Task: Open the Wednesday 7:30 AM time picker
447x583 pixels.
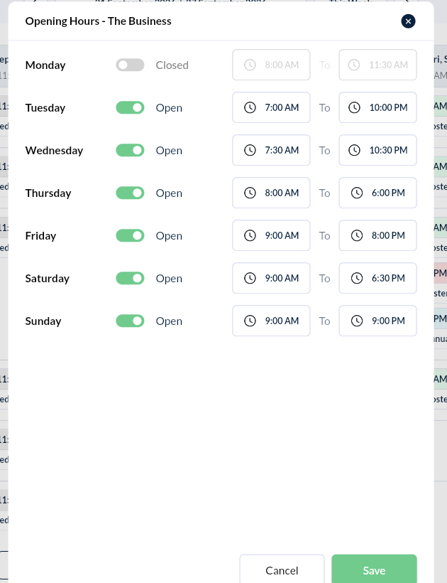Action: click(x=271, y=150)
